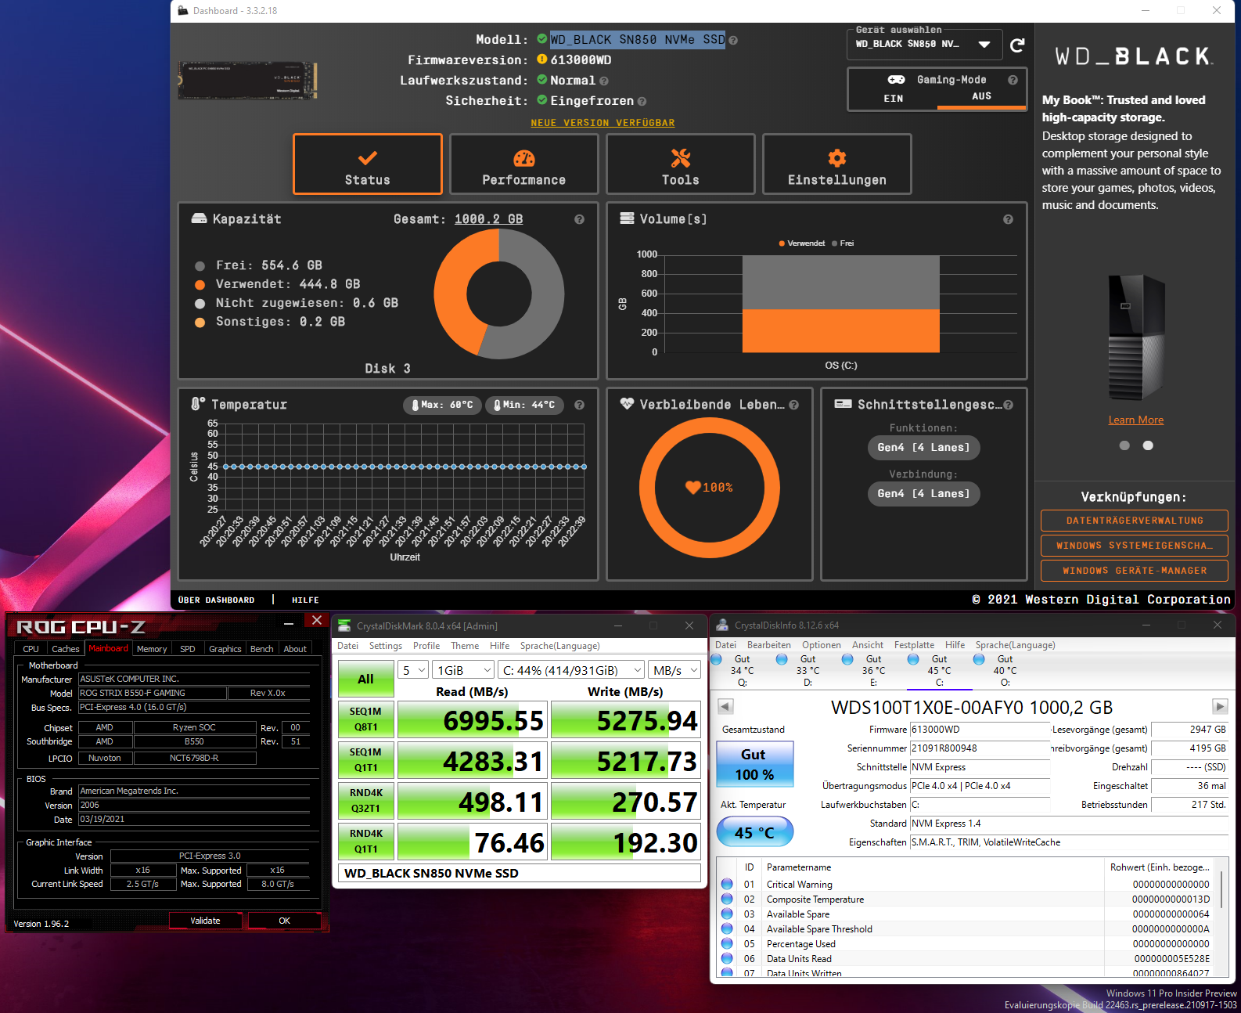Open the Gerät auswählen device dropdown
The image size is (1241, 1013).
tap(925, 45)
